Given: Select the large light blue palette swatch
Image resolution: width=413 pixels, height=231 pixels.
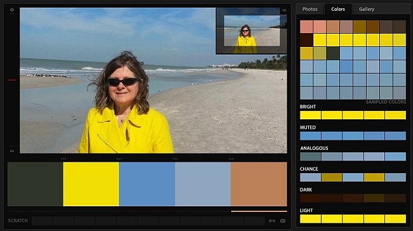Looking at the screenshot, I should [x=203, y=184].
